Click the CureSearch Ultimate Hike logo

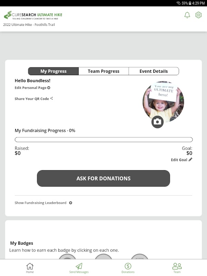point(33,16)
